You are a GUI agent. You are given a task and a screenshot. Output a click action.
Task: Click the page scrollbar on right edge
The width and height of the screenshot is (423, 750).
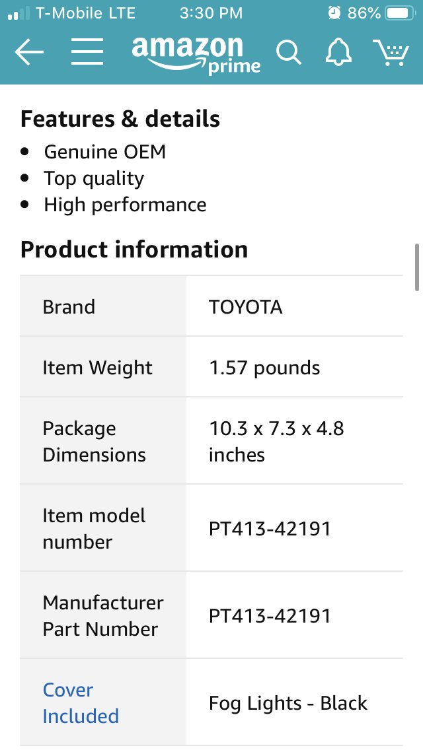coord(417,267)
